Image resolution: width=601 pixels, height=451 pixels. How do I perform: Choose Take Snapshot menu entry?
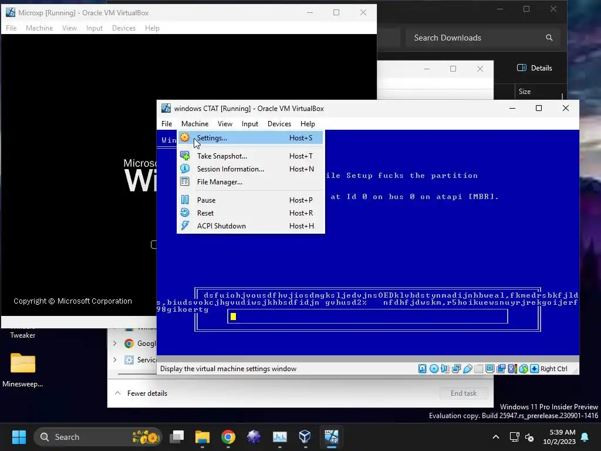click(250, 156)
